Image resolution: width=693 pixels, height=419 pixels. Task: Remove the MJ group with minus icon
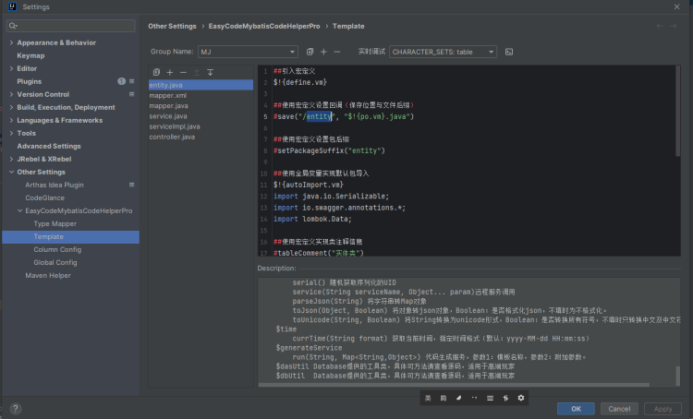pyautogui.click(x=336, y=52)
